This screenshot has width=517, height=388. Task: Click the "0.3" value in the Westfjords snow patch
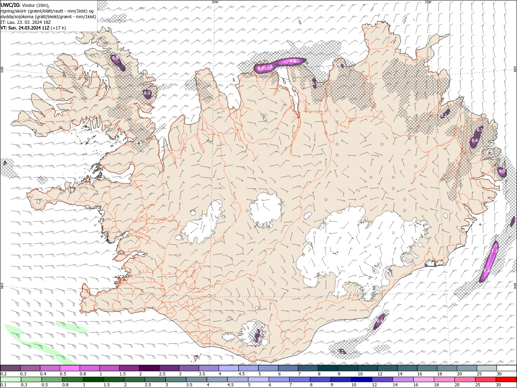point(147,93)
